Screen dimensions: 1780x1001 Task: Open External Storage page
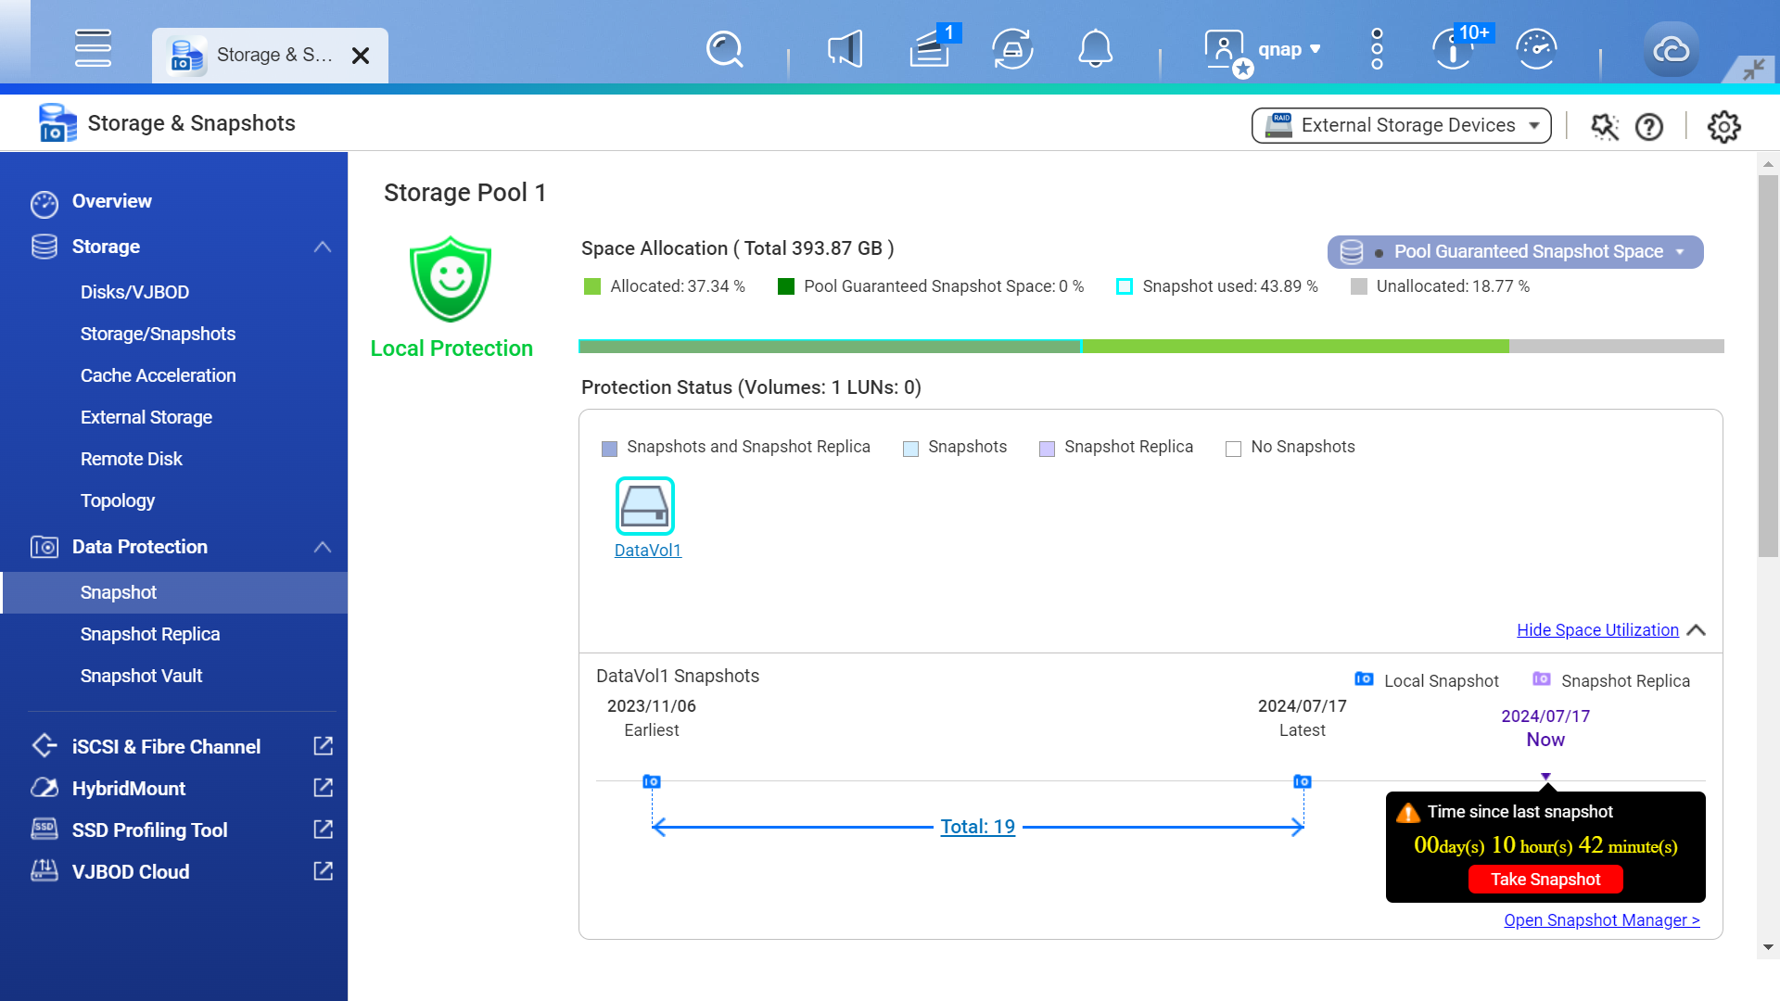[x=146, y=417]
